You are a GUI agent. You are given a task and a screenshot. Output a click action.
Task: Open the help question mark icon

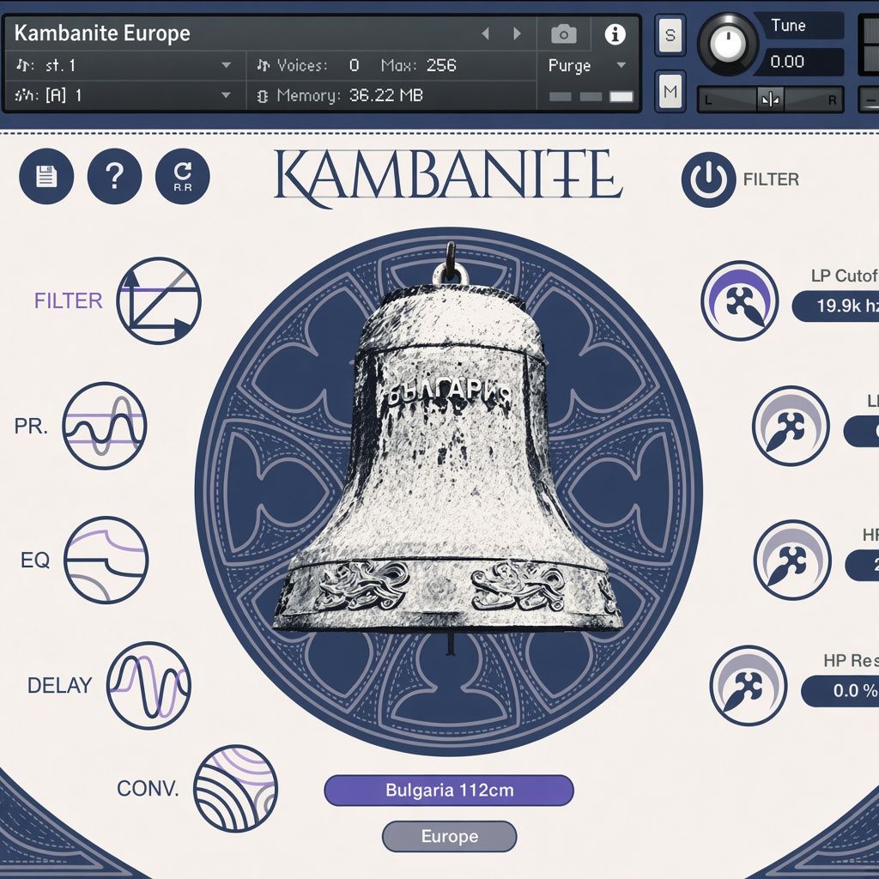[x=114, y=176]
